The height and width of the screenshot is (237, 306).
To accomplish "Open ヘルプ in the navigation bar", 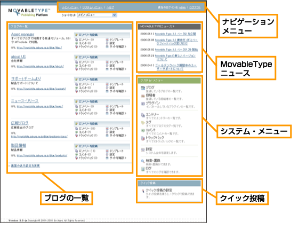I will (110, 7).
